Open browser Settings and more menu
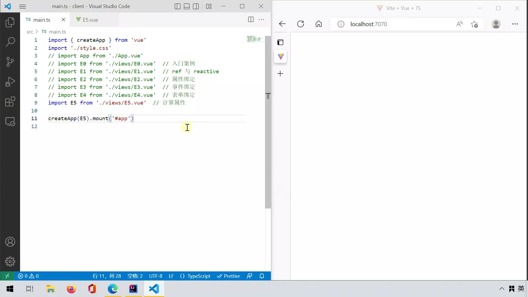 pyautogui.click(x=515, y=24)
